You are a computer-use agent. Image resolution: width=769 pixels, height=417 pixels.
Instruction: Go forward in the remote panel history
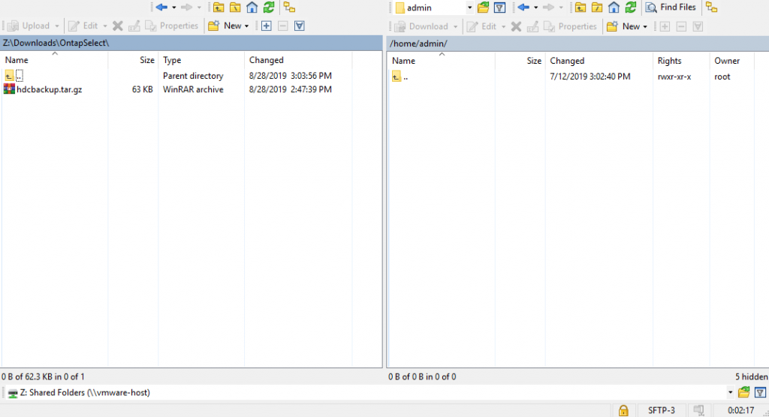(x=549, y=7)
